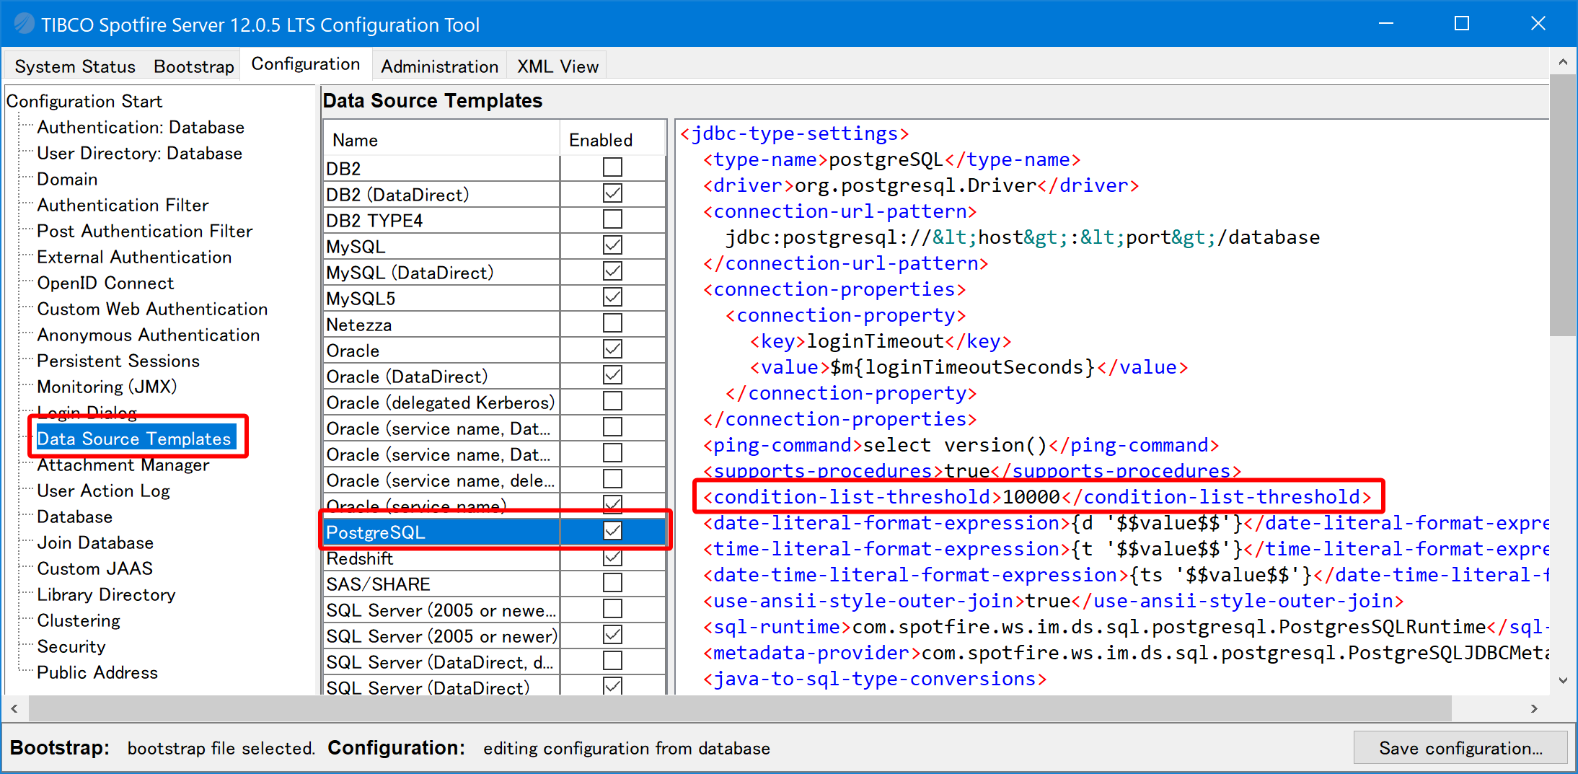Open Authentication: Database settings
Viewport: 1578px width, 774px height.
tap(141, 127)
